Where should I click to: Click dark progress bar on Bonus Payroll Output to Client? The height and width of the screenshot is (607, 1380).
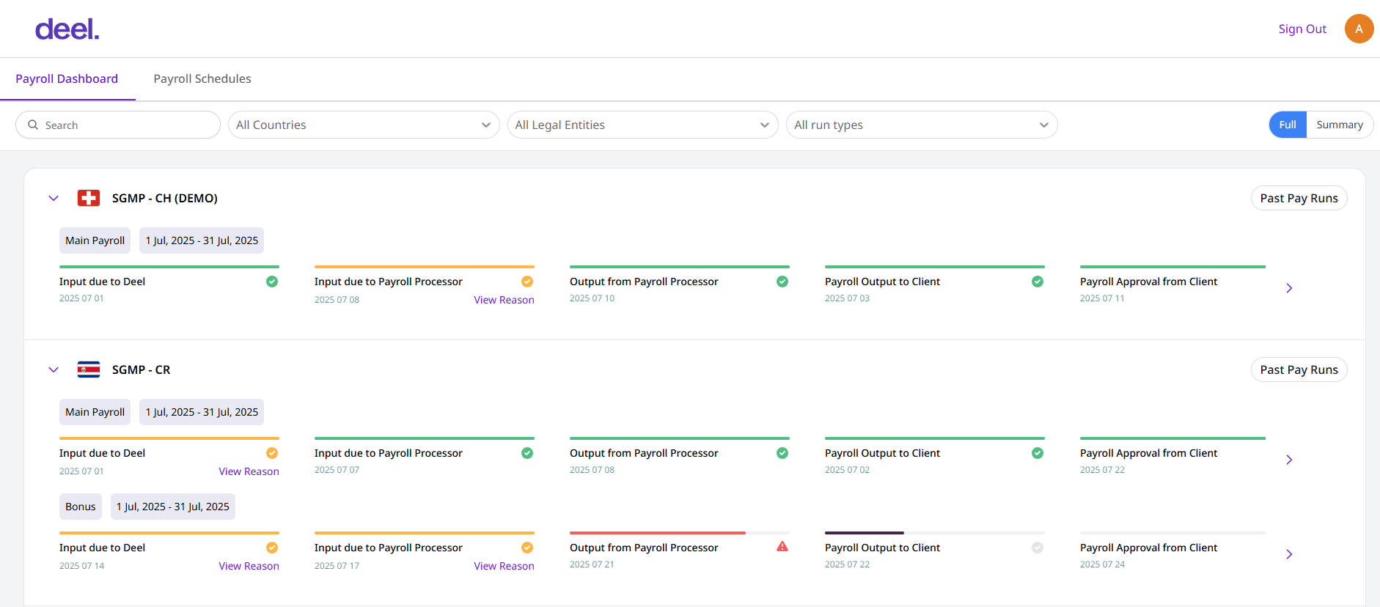(865, 533)
